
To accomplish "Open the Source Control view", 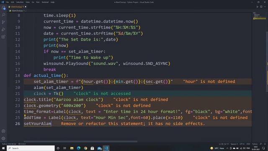I will tap(3, 22).
